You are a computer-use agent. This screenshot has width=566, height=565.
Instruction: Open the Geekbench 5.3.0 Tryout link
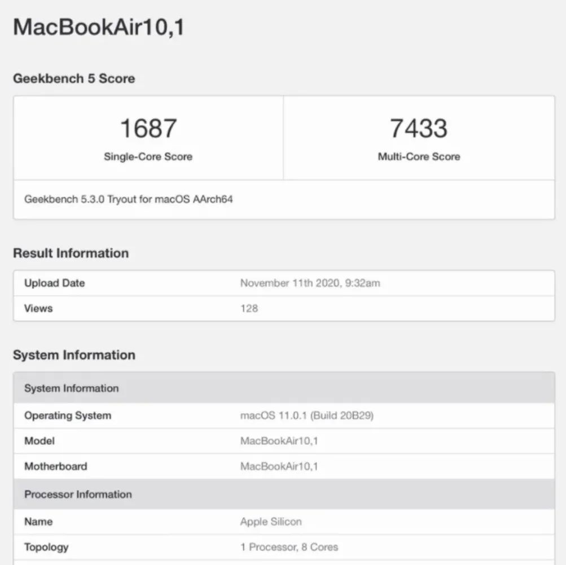(x=129, y=199)
